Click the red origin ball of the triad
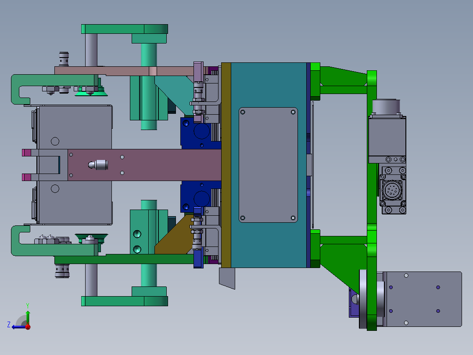This screenshot has height=355, width=473. 28,326
